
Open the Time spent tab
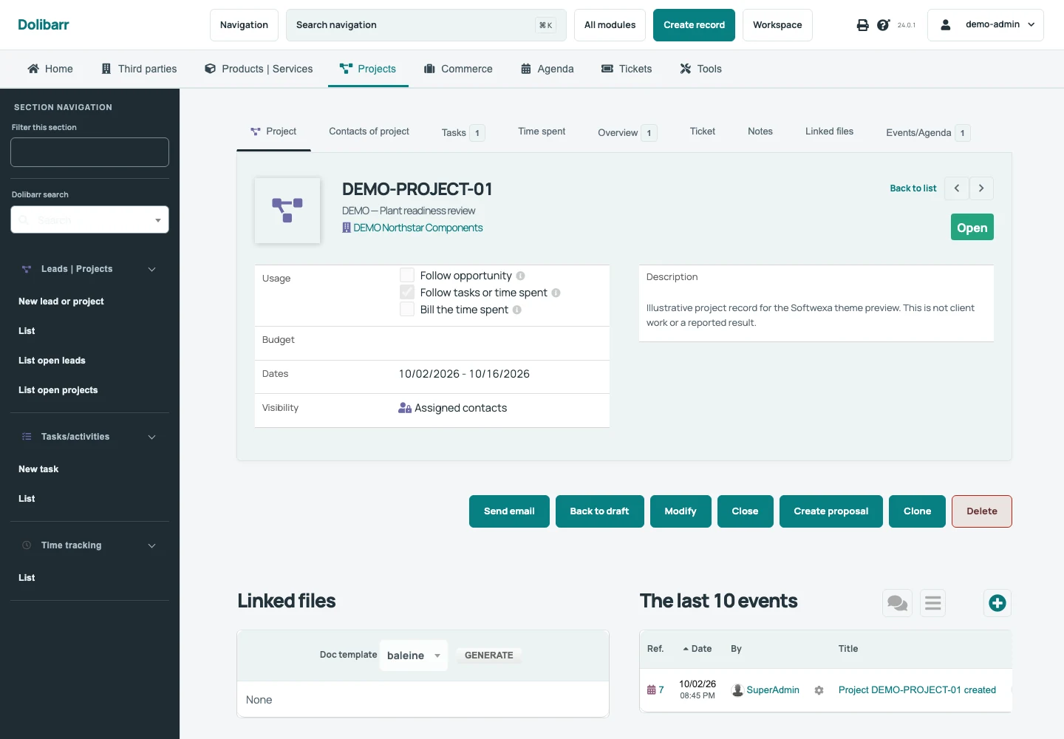542,132
